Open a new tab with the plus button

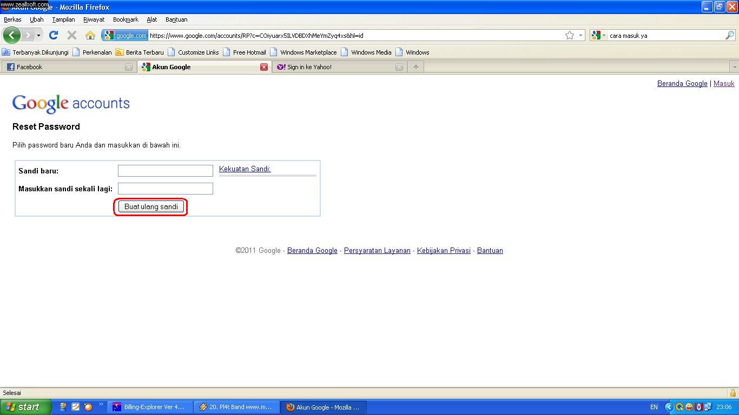tap(415, 67)
